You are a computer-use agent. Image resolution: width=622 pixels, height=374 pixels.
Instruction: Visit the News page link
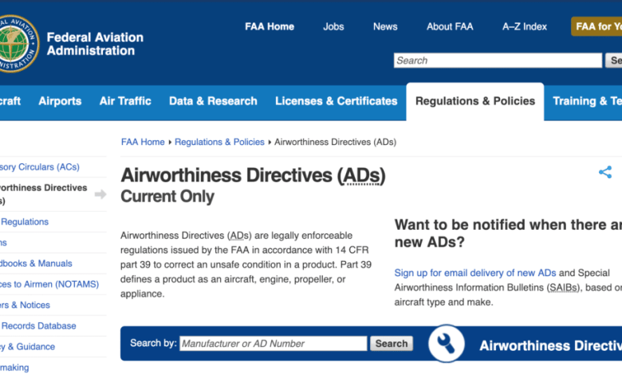pyautogui.click(x=385, y=26)
